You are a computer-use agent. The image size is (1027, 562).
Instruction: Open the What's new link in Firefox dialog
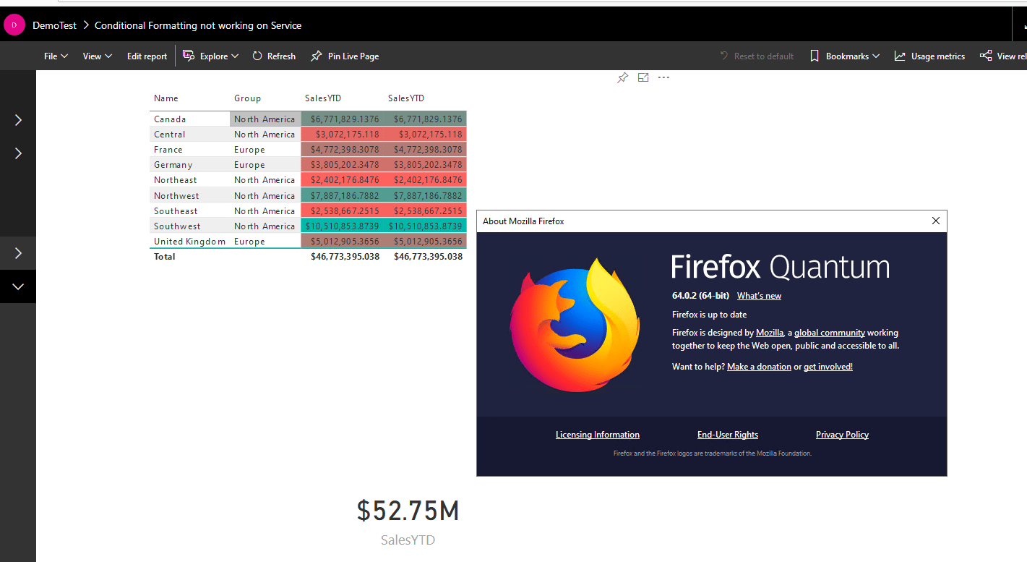coord(759,296)
